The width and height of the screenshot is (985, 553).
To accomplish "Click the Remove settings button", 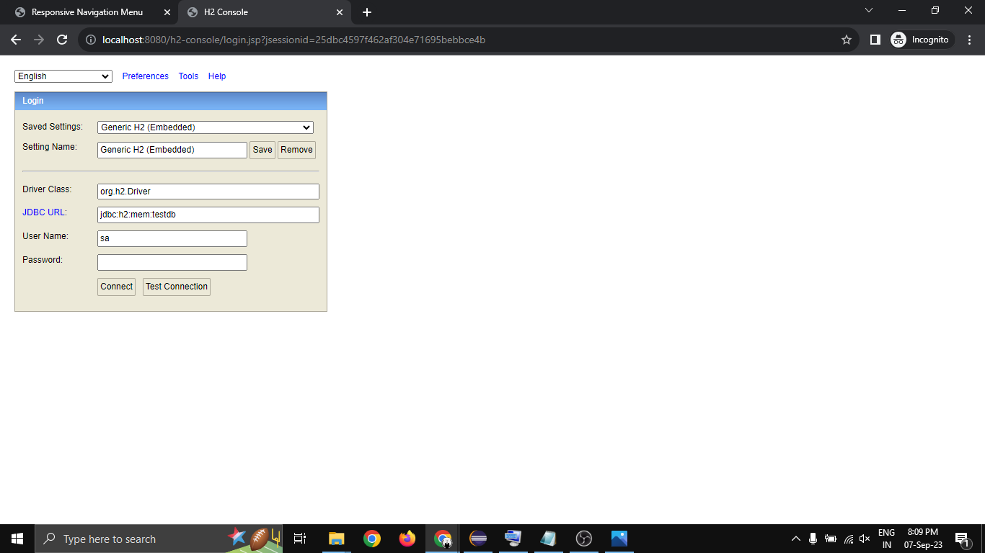I will coord(296,150).
